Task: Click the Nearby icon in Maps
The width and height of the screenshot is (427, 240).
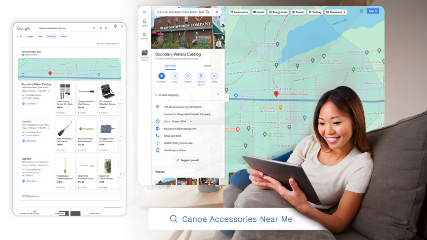Action: (188, 76)
